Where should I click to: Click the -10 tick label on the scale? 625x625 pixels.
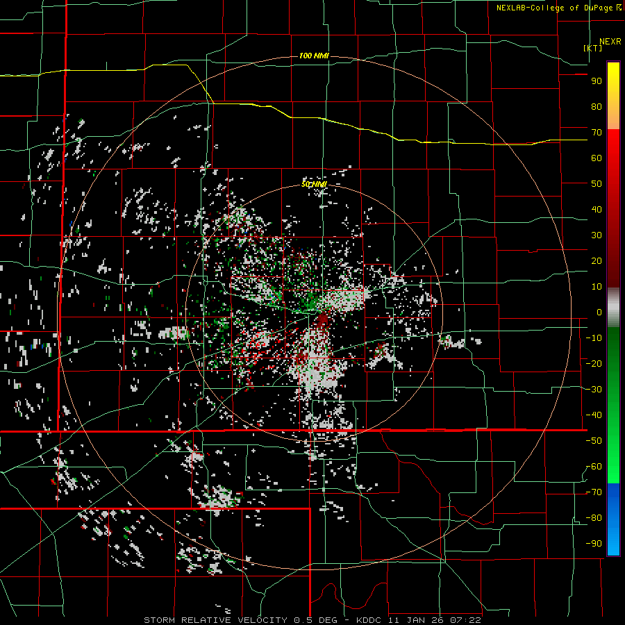pos(594,338)
